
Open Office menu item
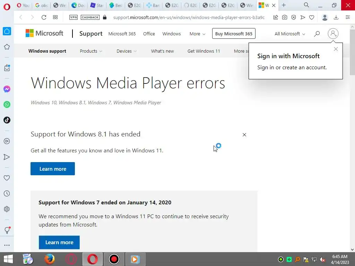(149, 34)
